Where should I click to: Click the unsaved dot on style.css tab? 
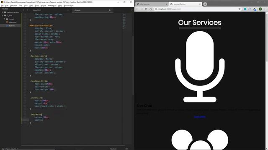pyautogui.click(x=110, y=10)
